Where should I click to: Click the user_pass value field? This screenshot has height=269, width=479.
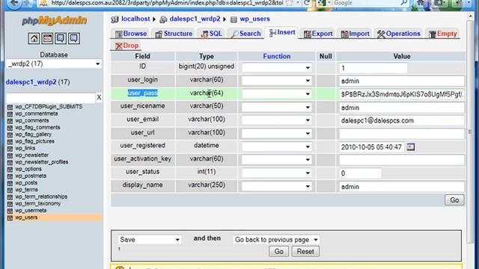[x=402, y=94]
